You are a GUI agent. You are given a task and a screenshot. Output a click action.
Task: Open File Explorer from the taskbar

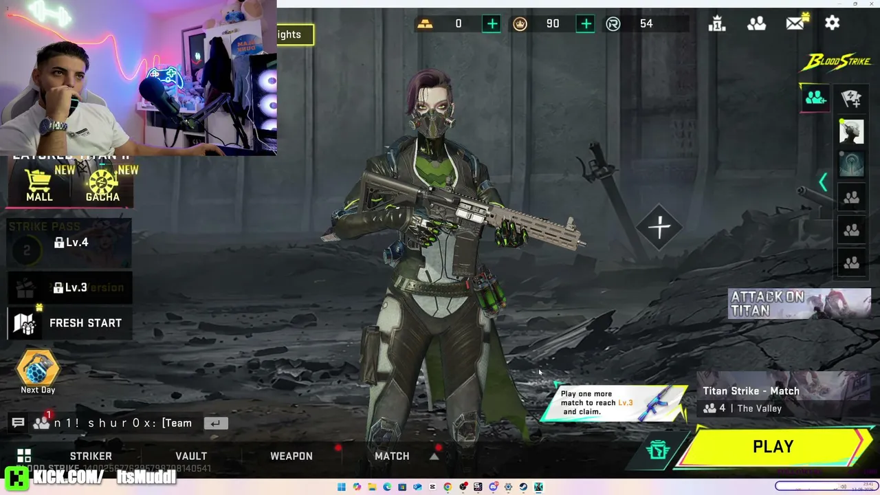(x=372, y=487)
